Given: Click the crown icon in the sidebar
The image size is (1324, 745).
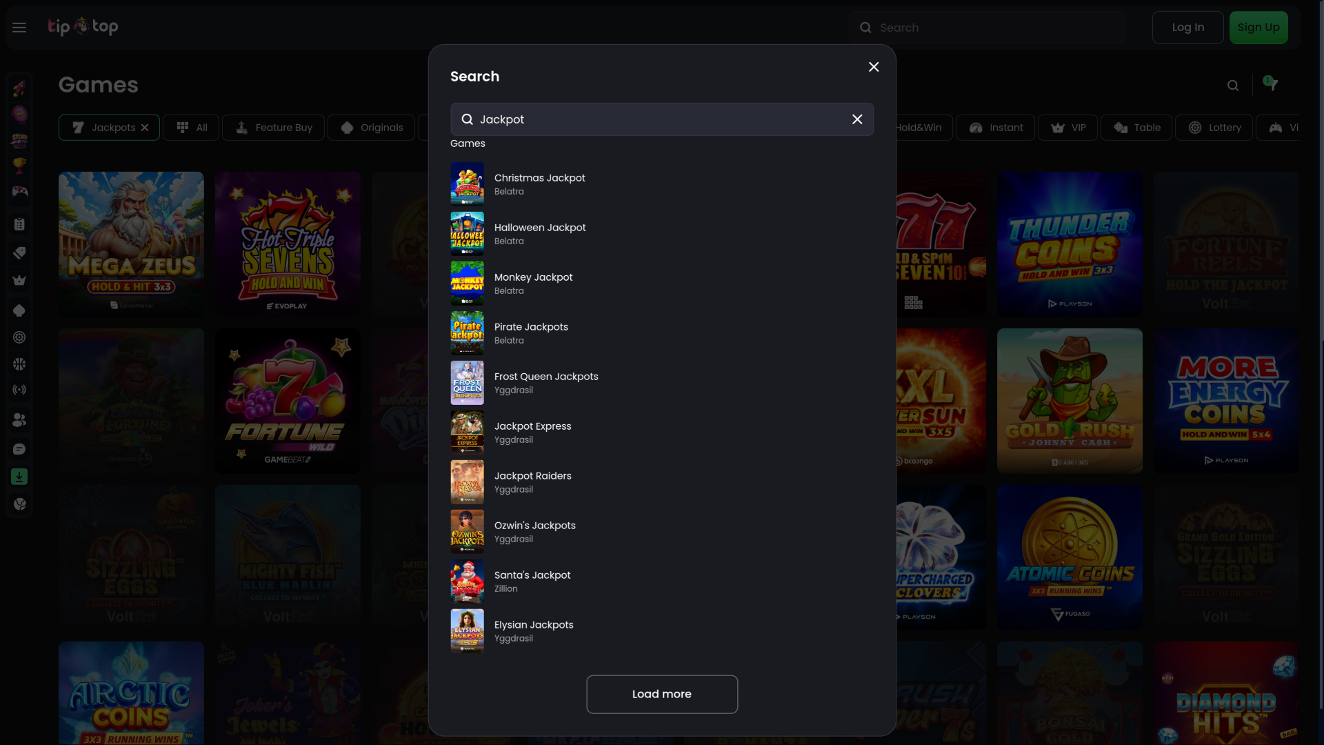Looking at the screenshot, I should tap(19, 280).
